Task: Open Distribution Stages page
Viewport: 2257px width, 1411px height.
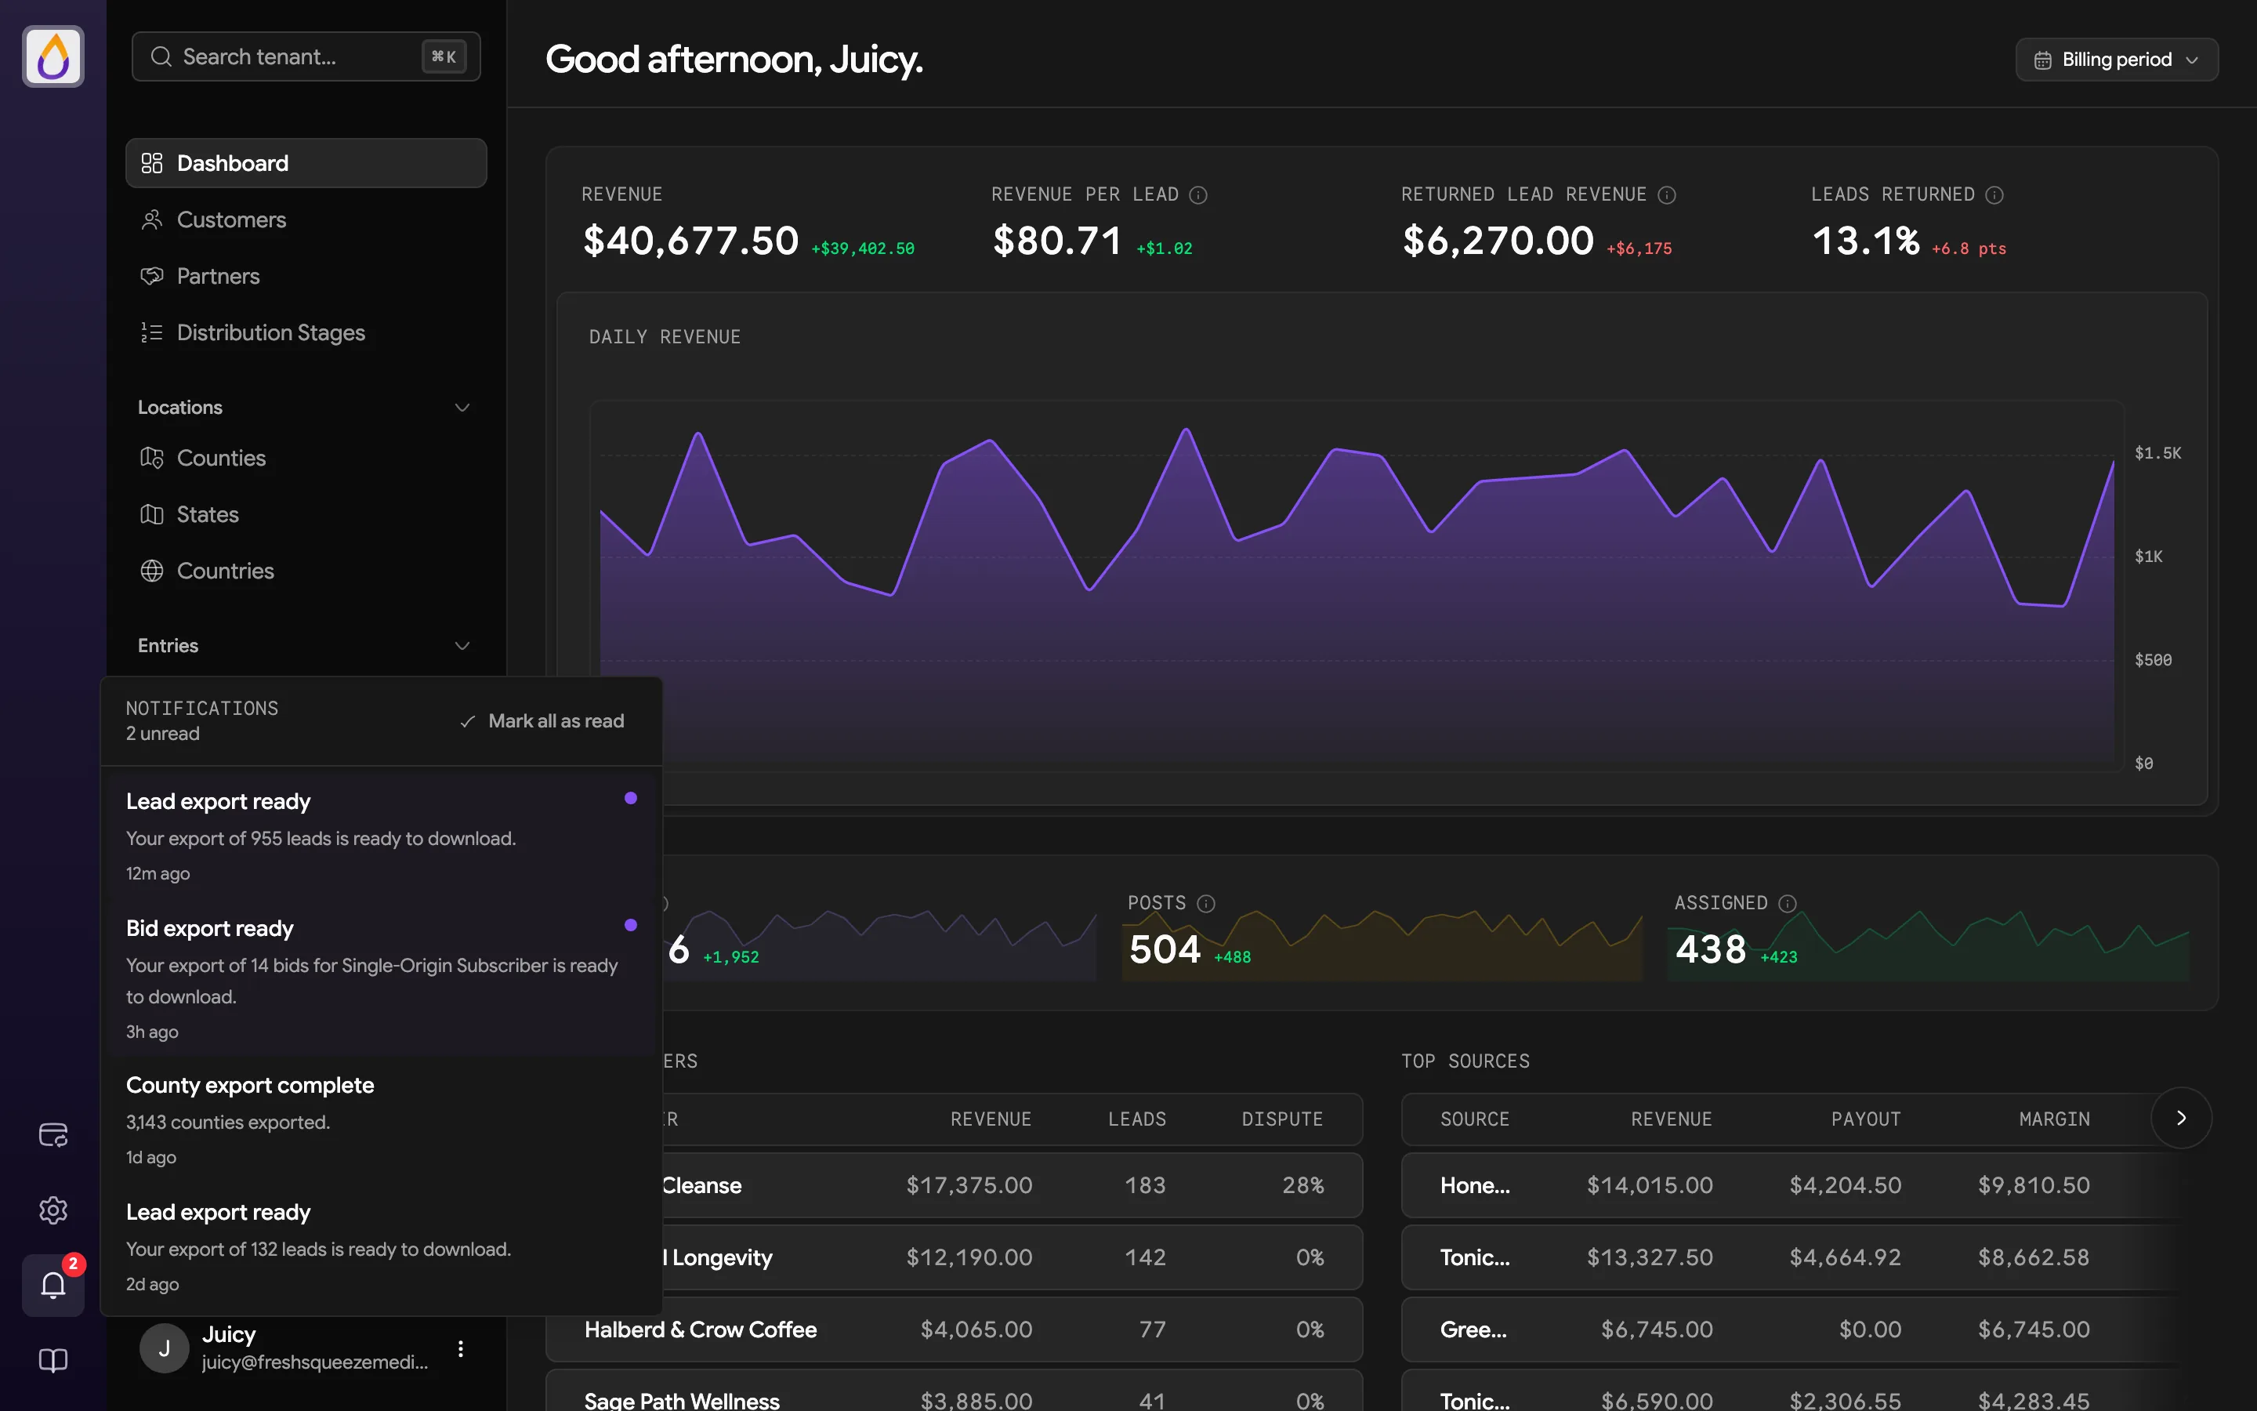Action: (306, 332)
